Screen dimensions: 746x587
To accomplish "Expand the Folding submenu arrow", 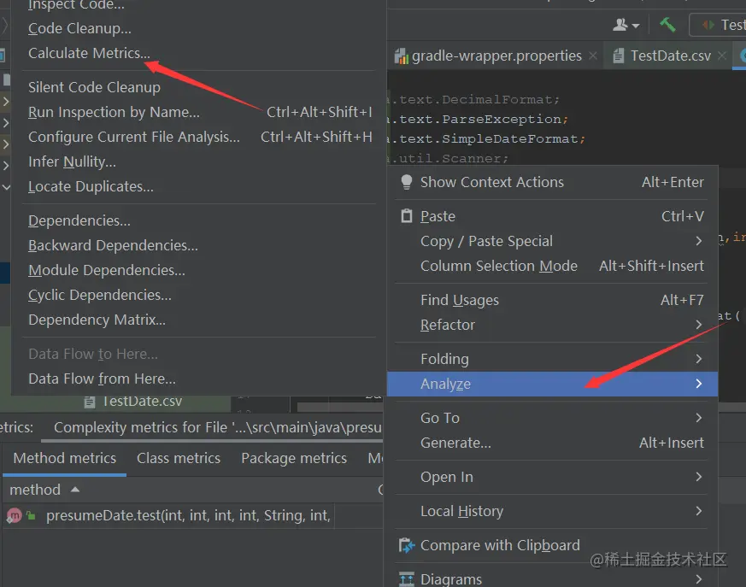I will coord(699,359).
